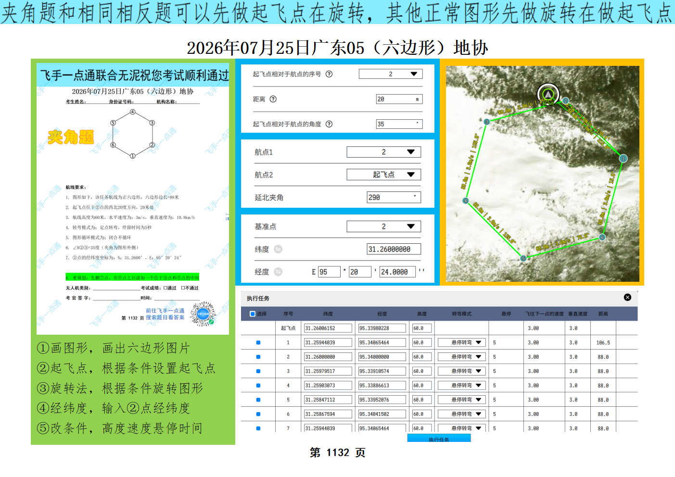
Task: Click the help icon next to 距离
Action: click(273, 99)
